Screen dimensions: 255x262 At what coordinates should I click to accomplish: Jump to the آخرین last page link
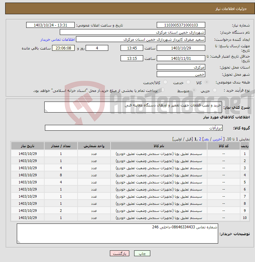218,139
